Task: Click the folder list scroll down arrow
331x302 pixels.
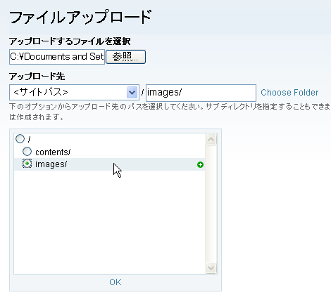Action: tap(211, 268)
